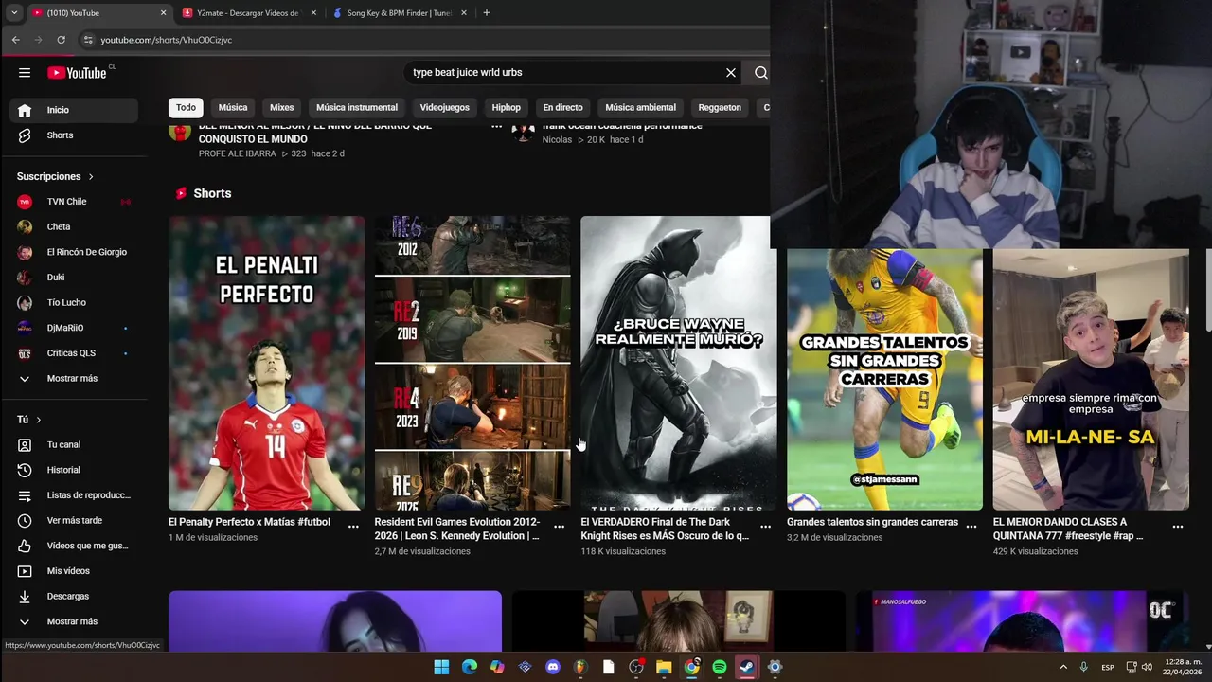Open the YouTube hamburger guide menu
This screenshot has width=1212, height=682.
25,73
